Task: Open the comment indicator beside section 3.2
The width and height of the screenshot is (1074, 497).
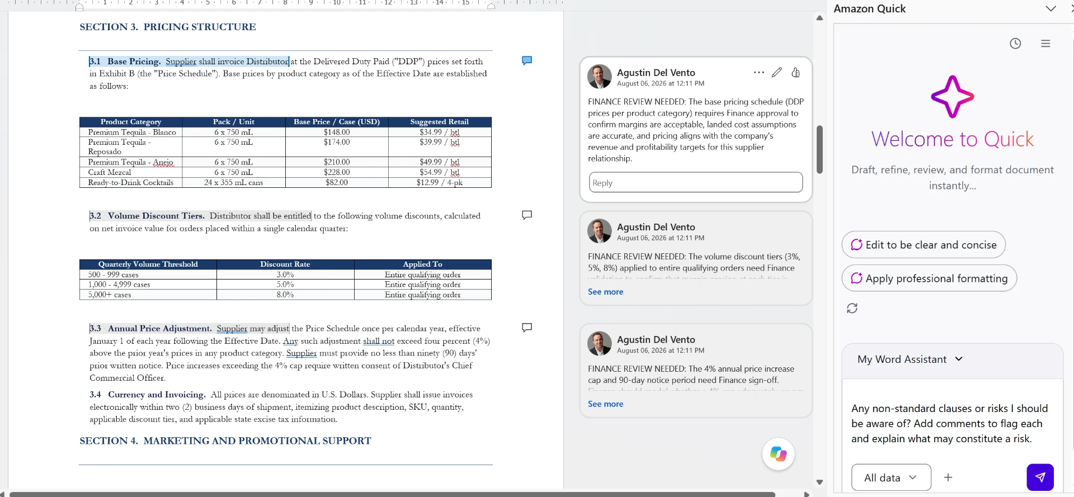Action: (526, 215)
